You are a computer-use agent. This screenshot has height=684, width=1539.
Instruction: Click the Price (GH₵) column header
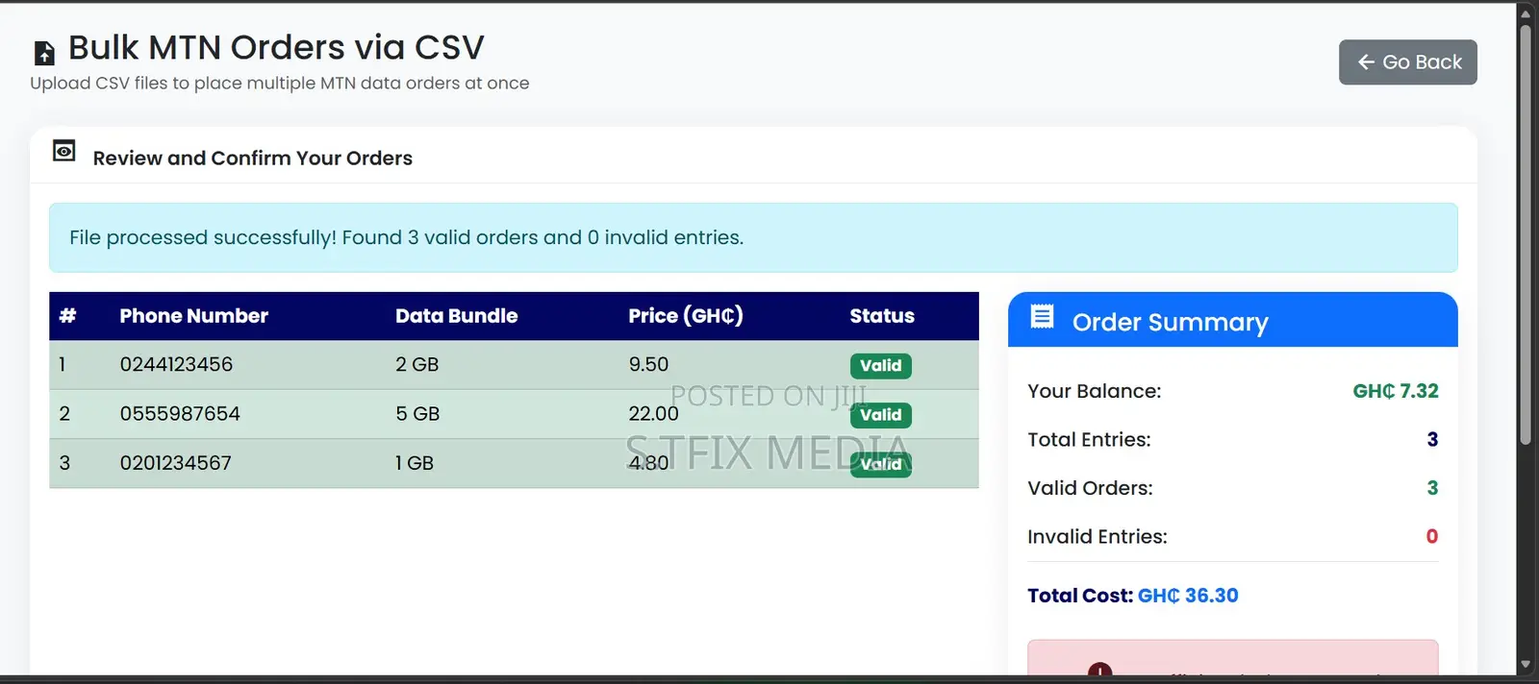pyautogui.click(x=686, y=316)
